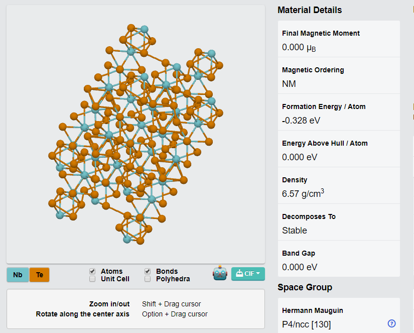Select the Te element color swatch
The height and width of the screenshot is (333, 414).
click(39, 275)
